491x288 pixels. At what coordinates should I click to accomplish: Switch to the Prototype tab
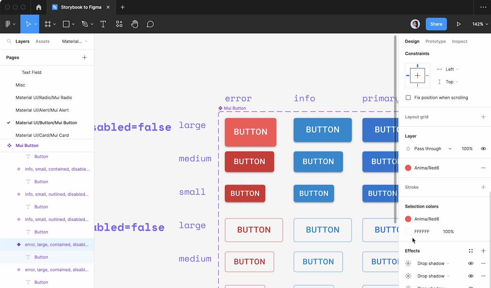435,41
